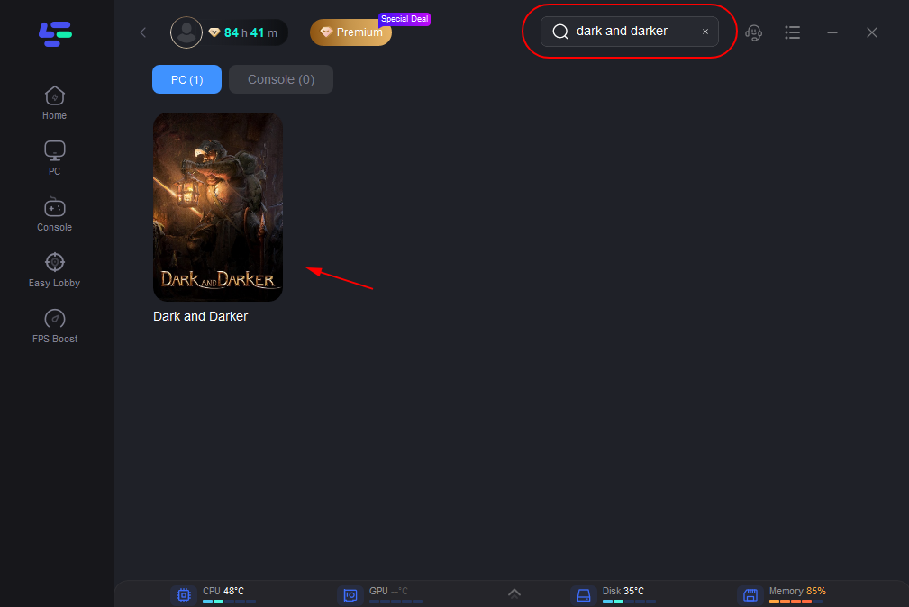The height and width of the screenshot is (607, 909).
Task: Click the GPU icon in status bar
Action: click(x=350, y=594)
